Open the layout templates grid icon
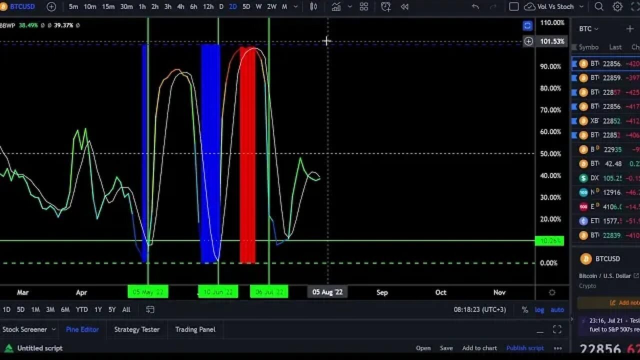The width and height of the screenshot is (640, 360). (x=364, y=6)
